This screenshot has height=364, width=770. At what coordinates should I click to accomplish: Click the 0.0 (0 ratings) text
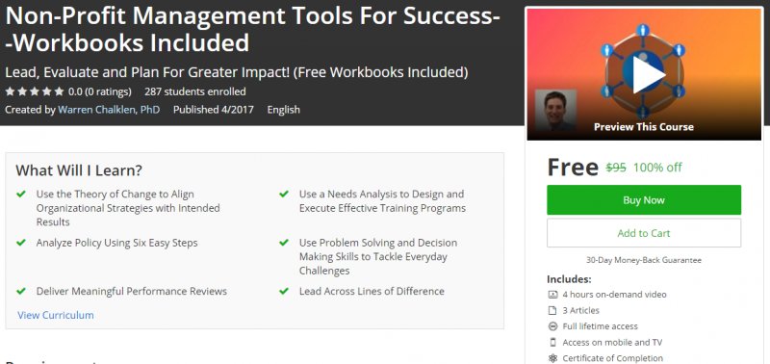(x=100, y=91)
